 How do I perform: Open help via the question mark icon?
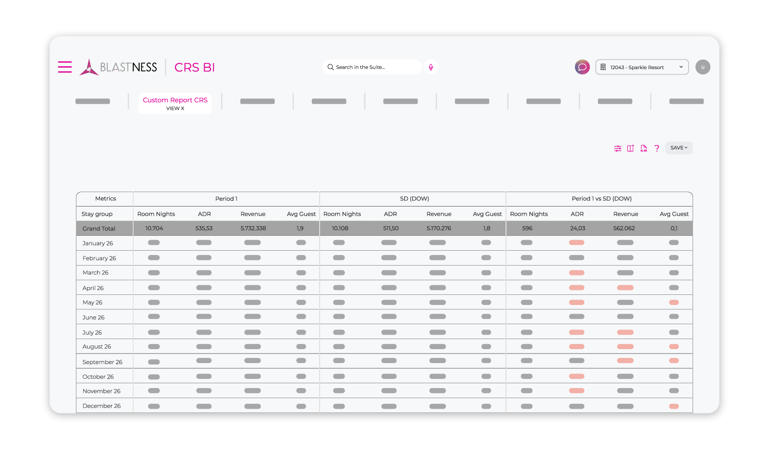pos(657,148)
